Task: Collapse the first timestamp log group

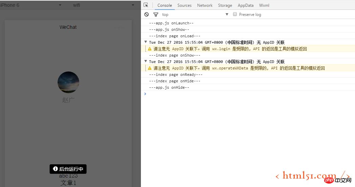Action: [x=146, y=42]
